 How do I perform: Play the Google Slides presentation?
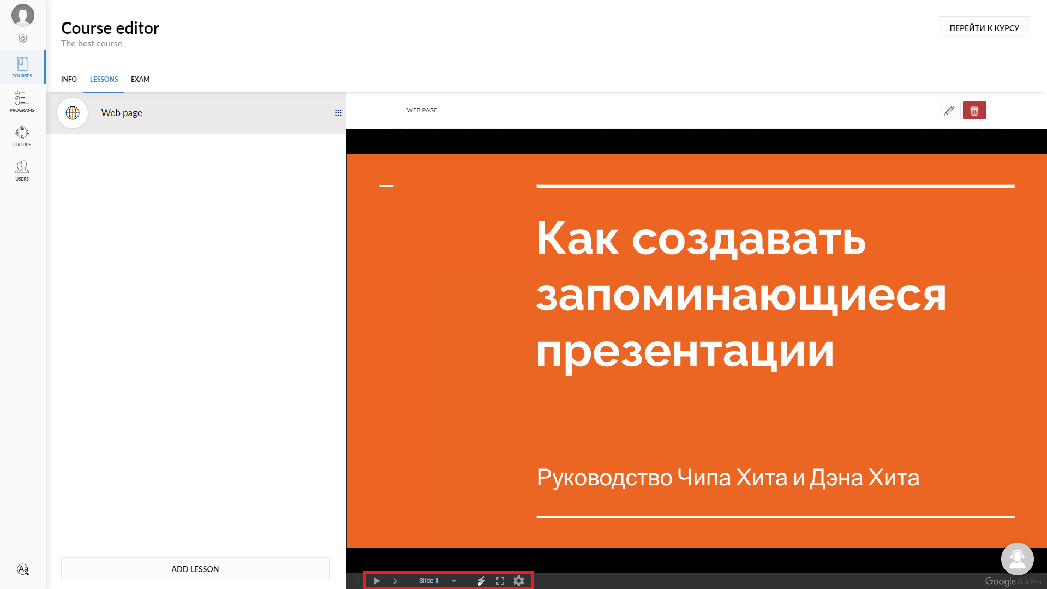[376, 581]
